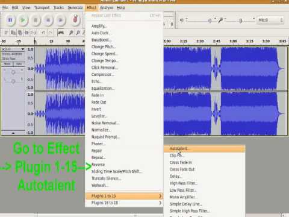Screen dimensions: 289x217
Task: Choose Compressor effect
Action: (124, 74)
